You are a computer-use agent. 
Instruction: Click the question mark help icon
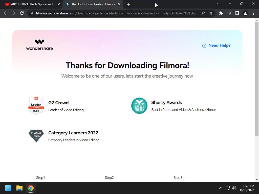tap(204, 46)
